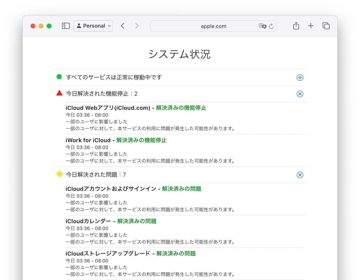The height and width of the screenshot is (280, 360).
Task: Click the forward navigation arrow
Action: pyautogui.click(x=137, y=26)
